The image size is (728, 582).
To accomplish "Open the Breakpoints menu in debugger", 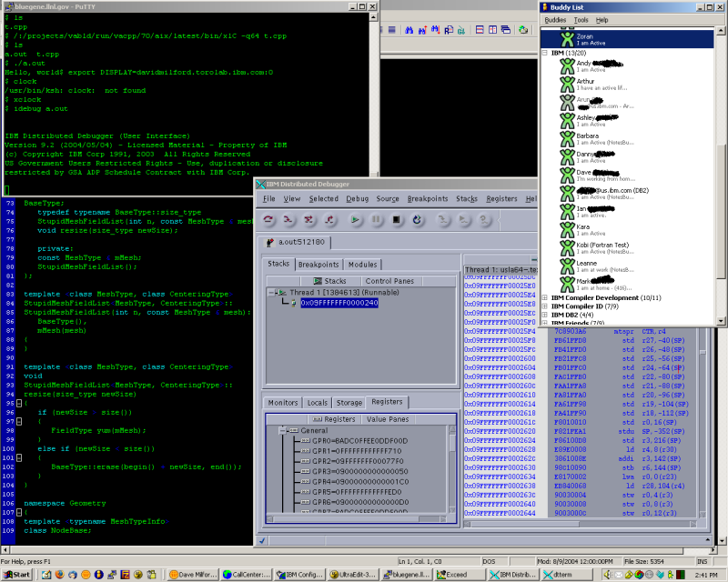I will 428,198.
